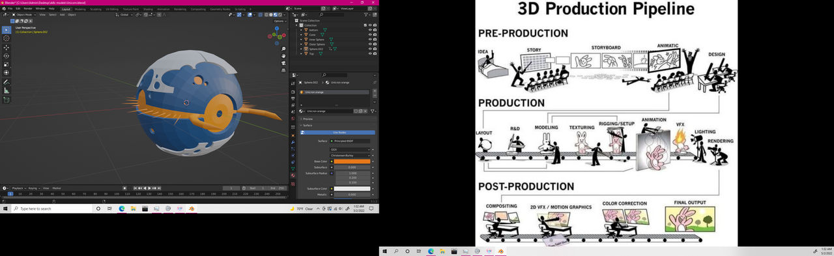Switch to the Modeling workspace tab
834x256 pixels.
point(80,9)
